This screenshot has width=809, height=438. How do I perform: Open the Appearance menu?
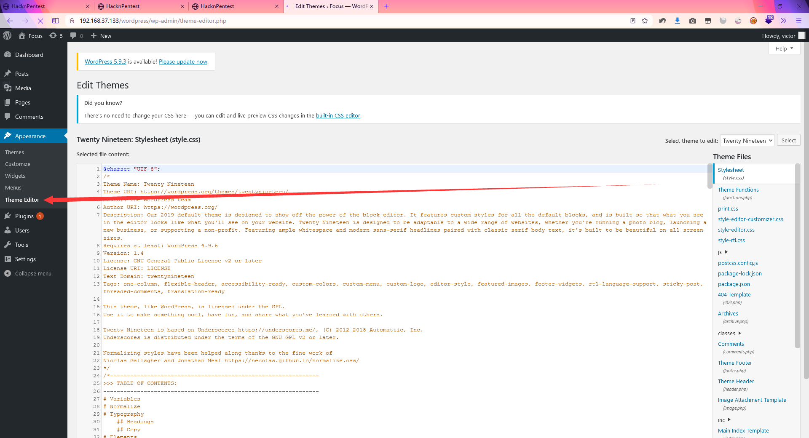click(x=34, y=136)
